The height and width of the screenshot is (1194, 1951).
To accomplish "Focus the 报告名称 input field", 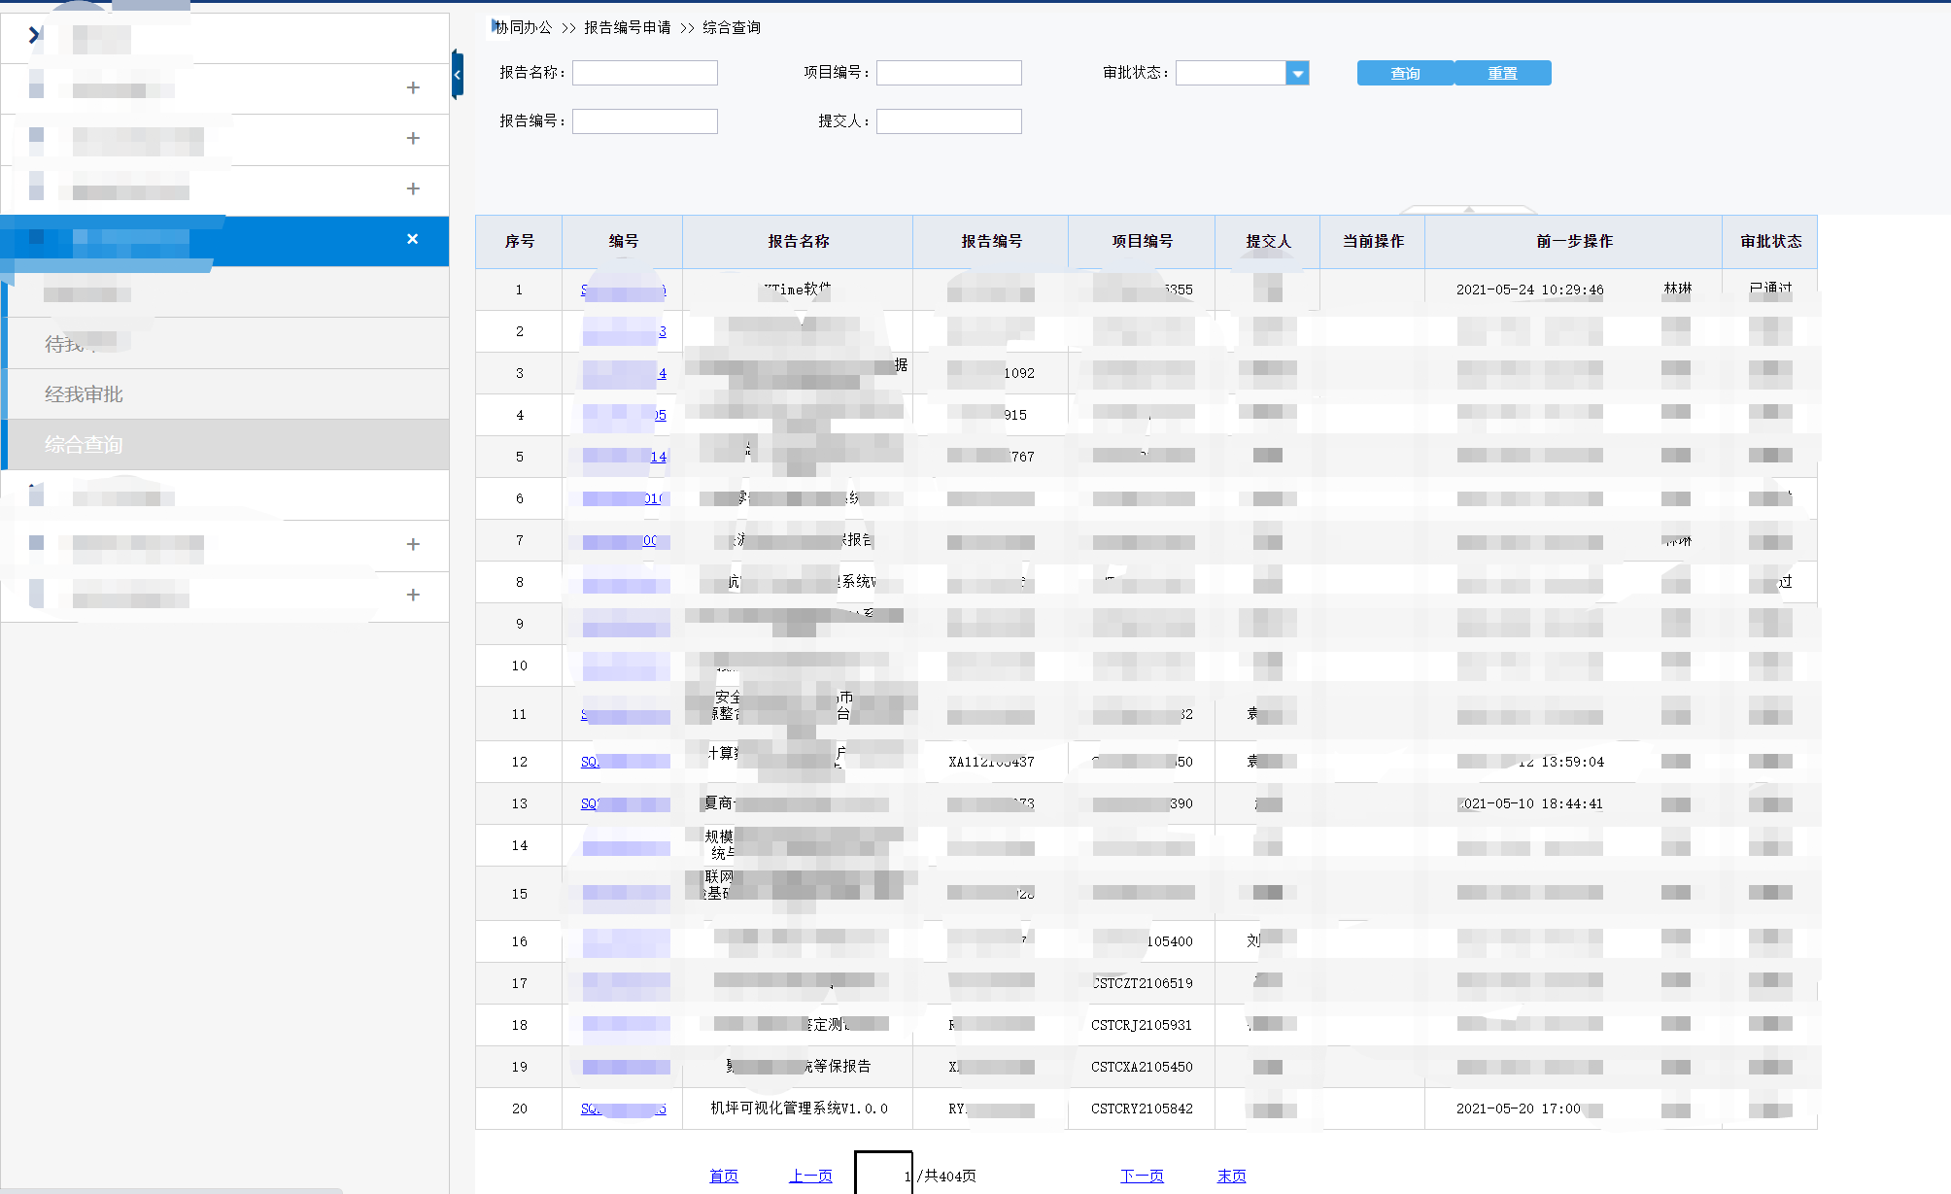I will click(x=645, y=73).
